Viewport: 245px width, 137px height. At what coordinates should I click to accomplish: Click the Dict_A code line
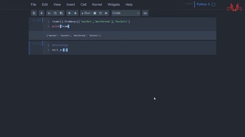tap(60, 50)
